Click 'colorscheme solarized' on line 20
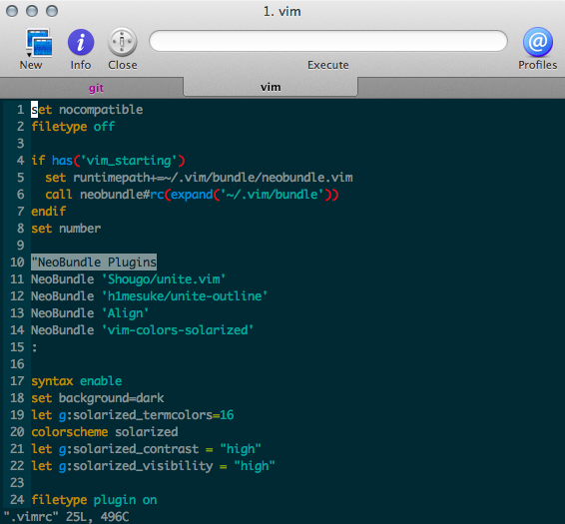The image size is (565, 524). [x=105, y=432]
